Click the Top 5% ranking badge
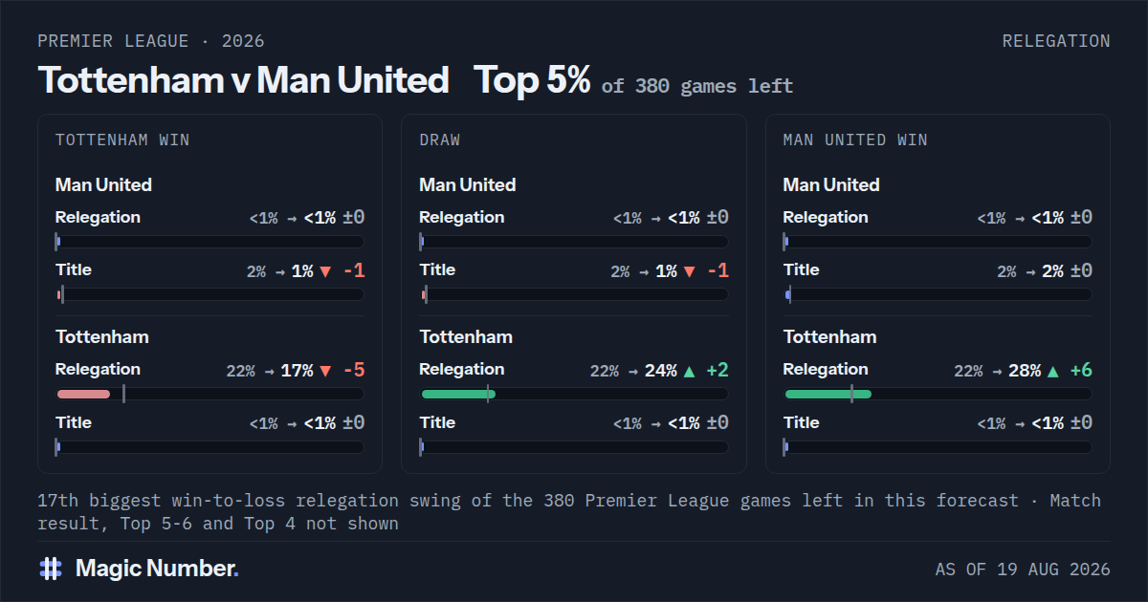The width and height of the screenshot is (1148, 602). point(532,80)
